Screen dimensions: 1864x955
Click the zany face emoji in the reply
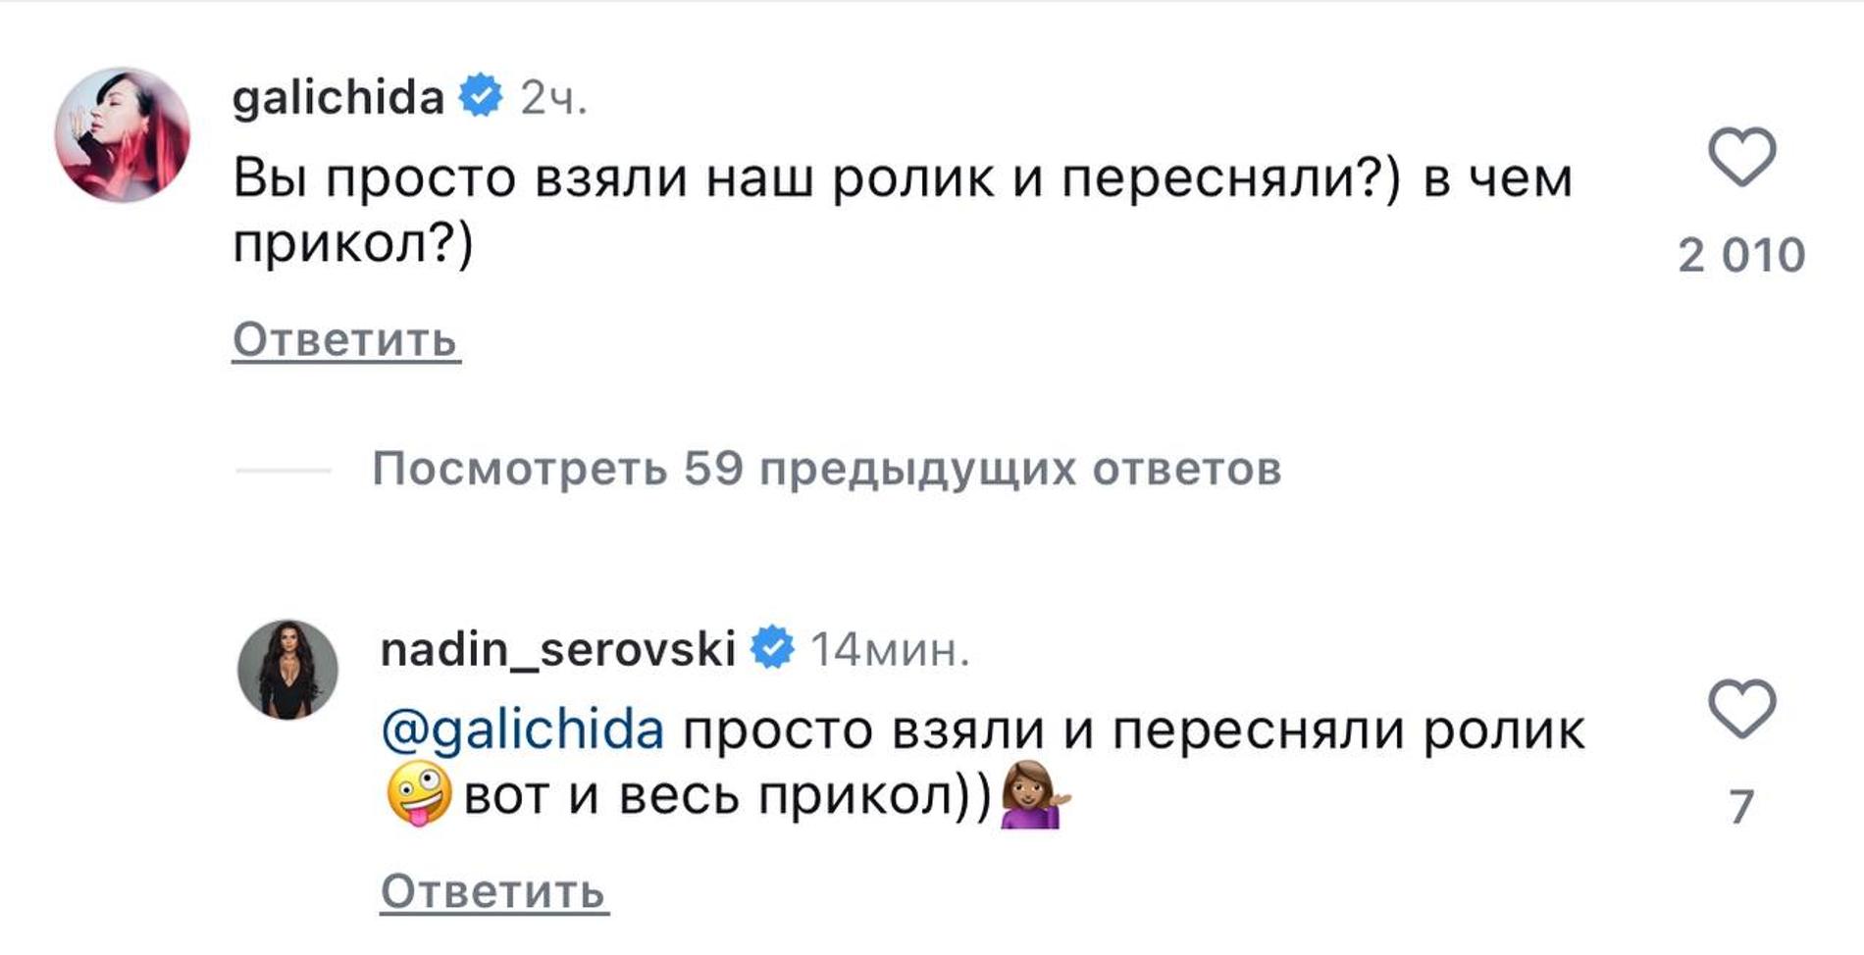(419, 794)
